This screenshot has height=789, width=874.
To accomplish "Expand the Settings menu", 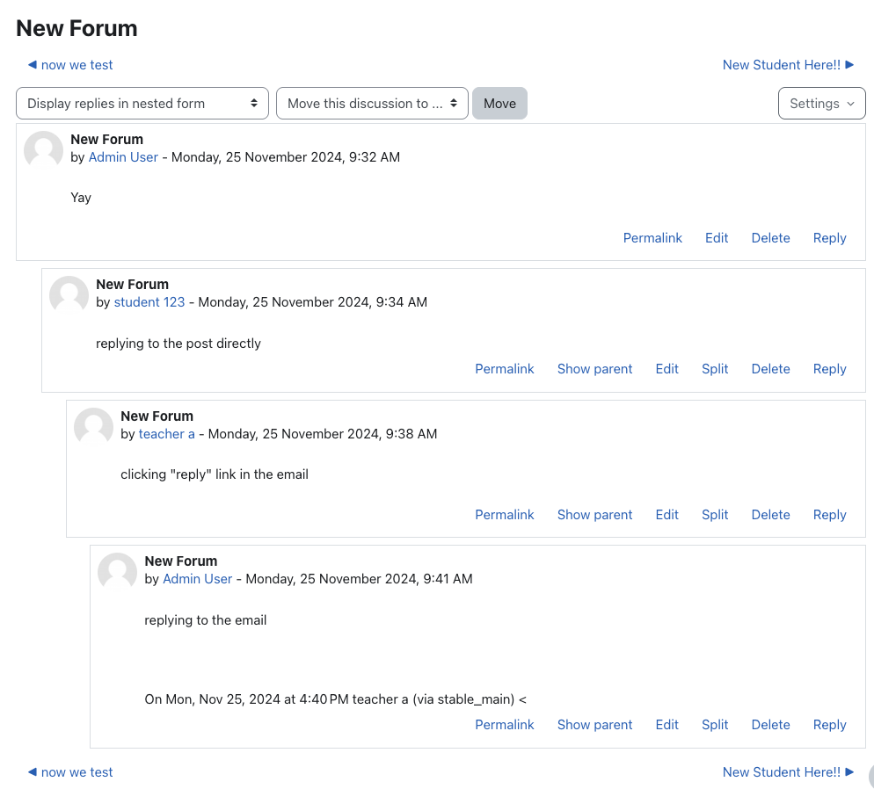I will [821, 104].
